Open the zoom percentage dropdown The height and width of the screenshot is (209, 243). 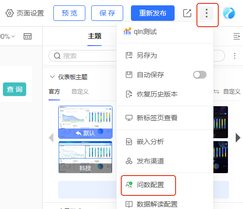[x=7, y=36]
